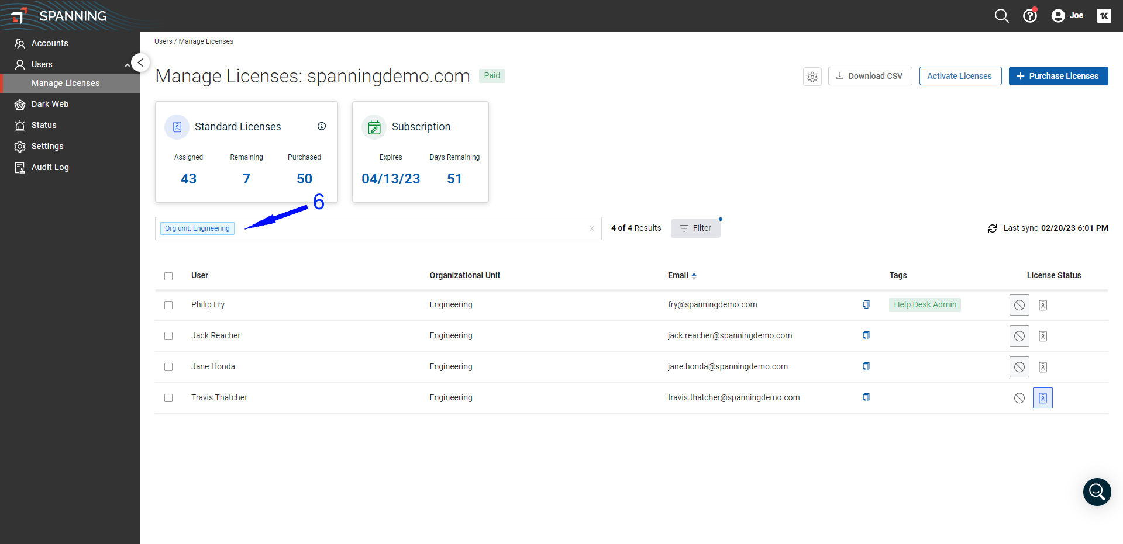
Task: Clear the search filter with the X
Action: 592,228
